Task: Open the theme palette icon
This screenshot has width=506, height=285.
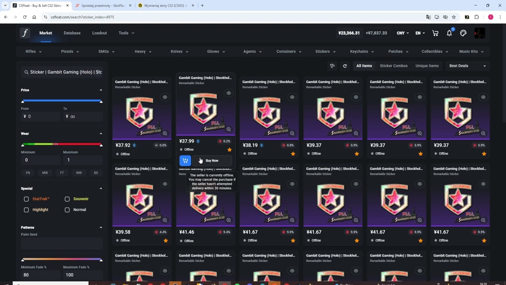Action: point(463,33)
